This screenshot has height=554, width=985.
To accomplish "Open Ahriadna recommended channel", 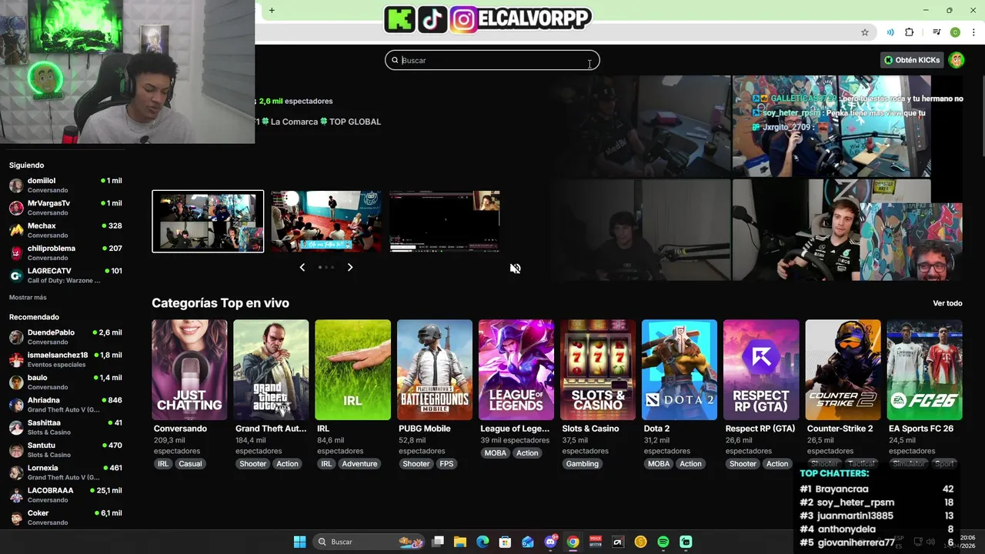I will point(65,405).
